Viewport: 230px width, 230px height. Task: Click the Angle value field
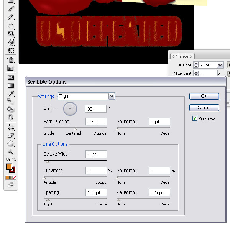point(96,109)
